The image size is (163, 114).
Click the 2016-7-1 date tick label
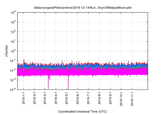click(x=88, y=98)
